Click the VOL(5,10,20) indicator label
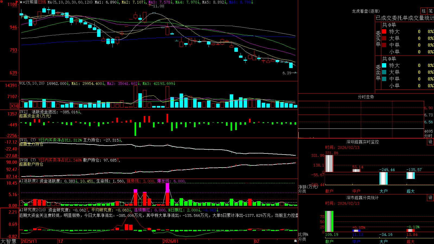Screen dimensions: 434x244 pos(32,84)
